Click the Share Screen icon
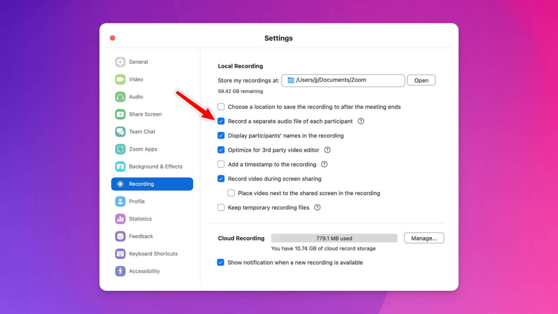 (120, 114)
